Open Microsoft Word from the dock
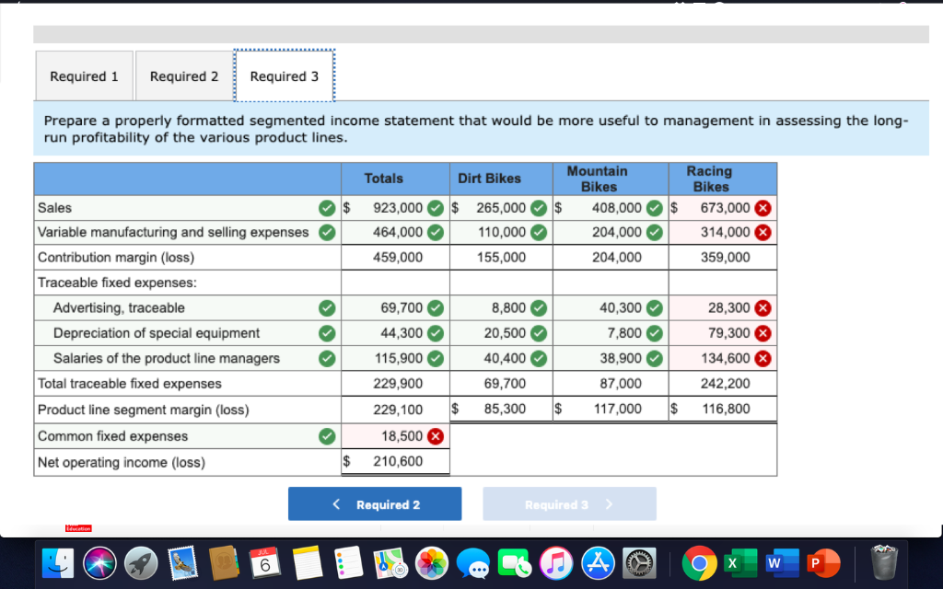The image size is (943, 589). (782, 563)
